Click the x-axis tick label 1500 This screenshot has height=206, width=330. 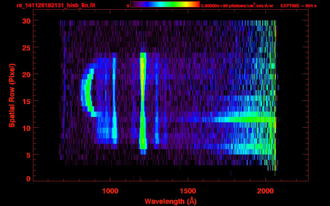coord(188,191)
